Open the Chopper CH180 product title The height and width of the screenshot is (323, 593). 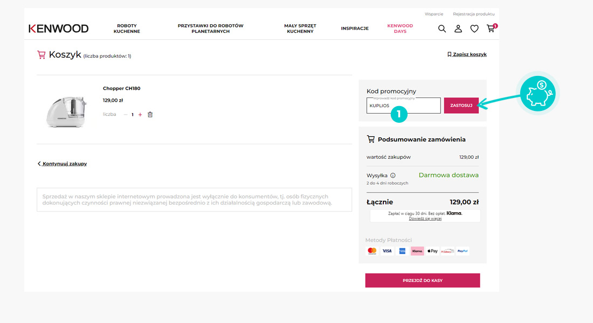click(121, 88)
